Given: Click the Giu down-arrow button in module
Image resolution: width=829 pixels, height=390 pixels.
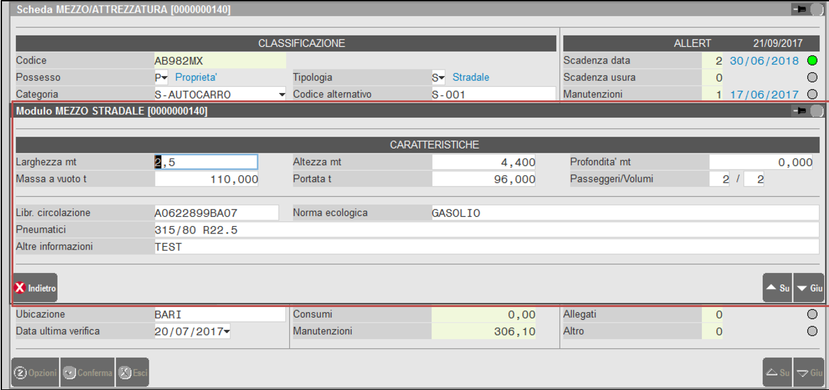Looking at the screenshot, I should [x=809, y=288].
